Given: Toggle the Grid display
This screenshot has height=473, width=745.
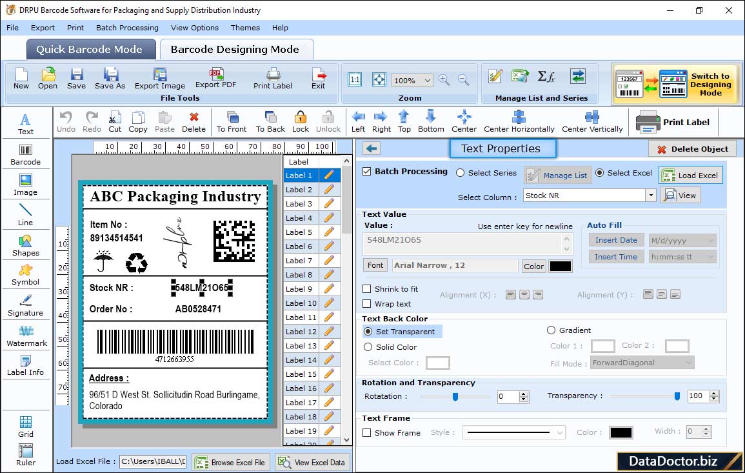Looking at the screenshot, I should tap(26, 427).
